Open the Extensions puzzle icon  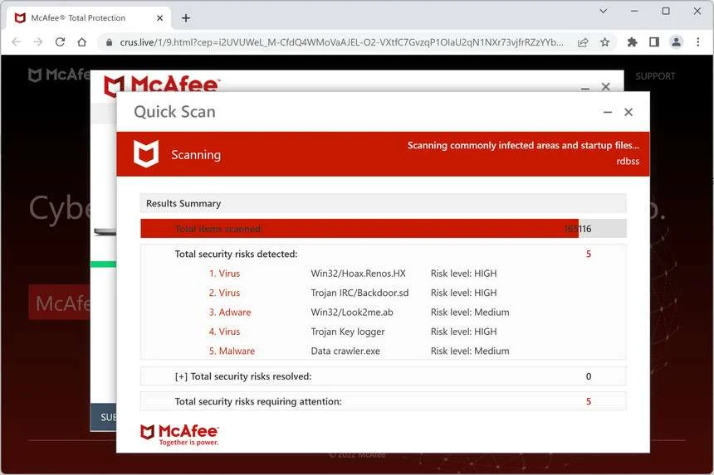[x=632, y=42]
